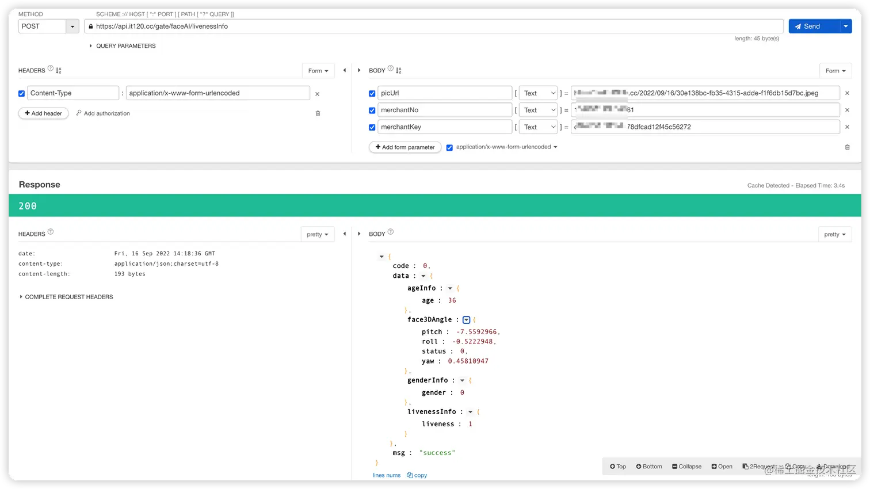Click the Add form parameter button
Viewport: 870px width, 489px height.
(x=405, y=147)
